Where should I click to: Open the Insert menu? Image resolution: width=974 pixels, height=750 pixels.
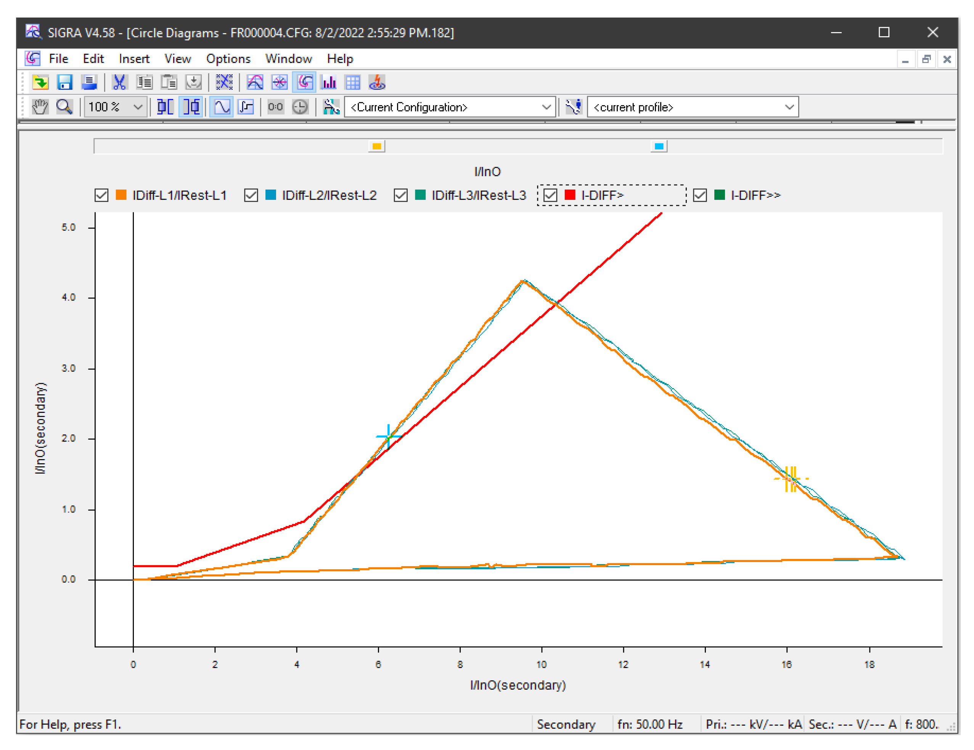tap(134, 59)
